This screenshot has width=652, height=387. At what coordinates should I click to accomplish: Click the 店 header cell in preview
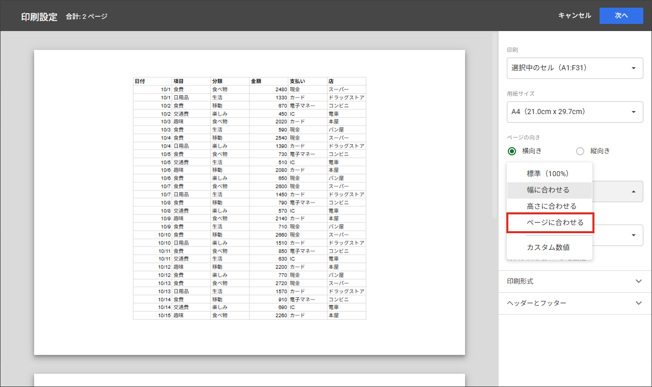[346, 81]
